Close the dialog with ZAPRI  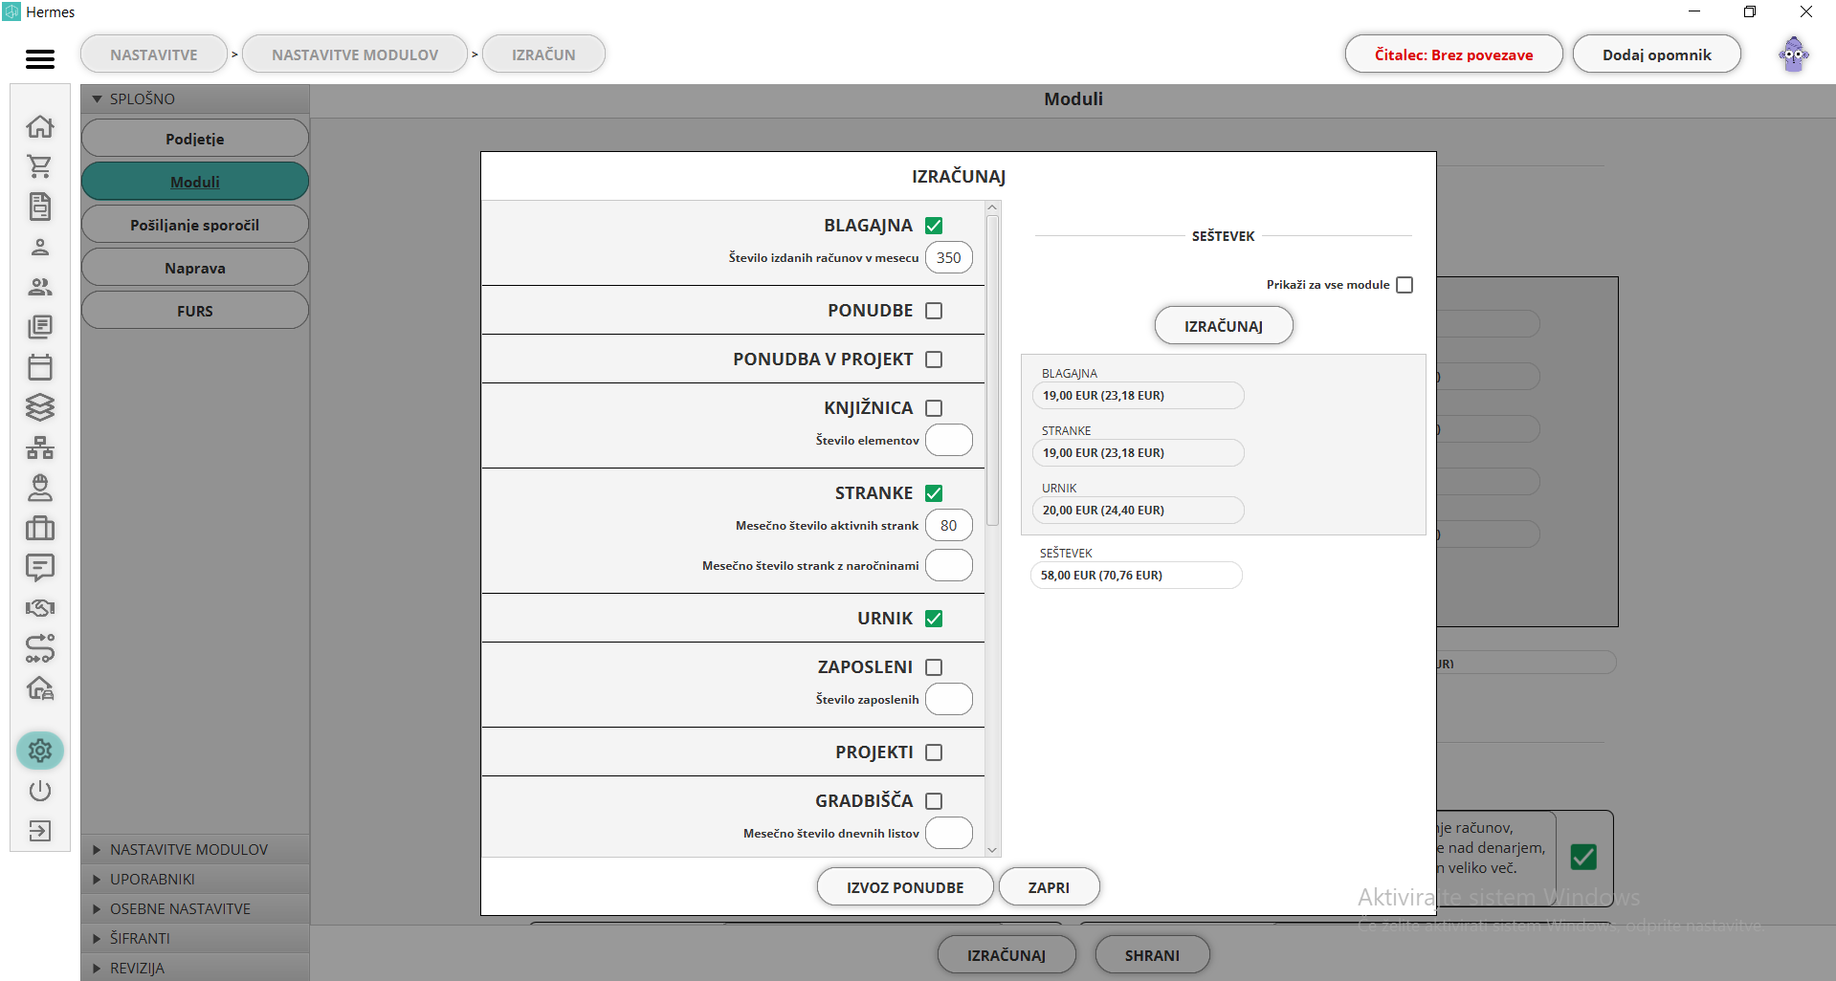(x=1049, y=887)
